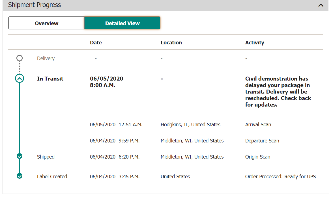This screenshot has height=197, width=331.
Task: Click the Departure Scan activity text
Action: [262, 141]
